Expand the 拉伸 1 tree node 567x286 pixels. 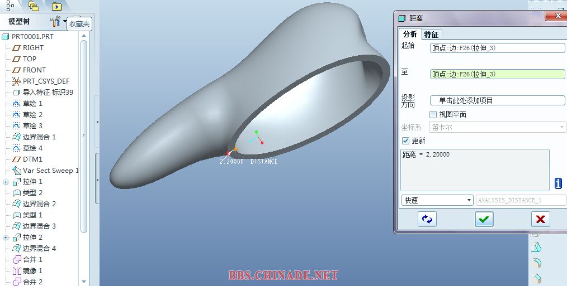tap(6, 182)
